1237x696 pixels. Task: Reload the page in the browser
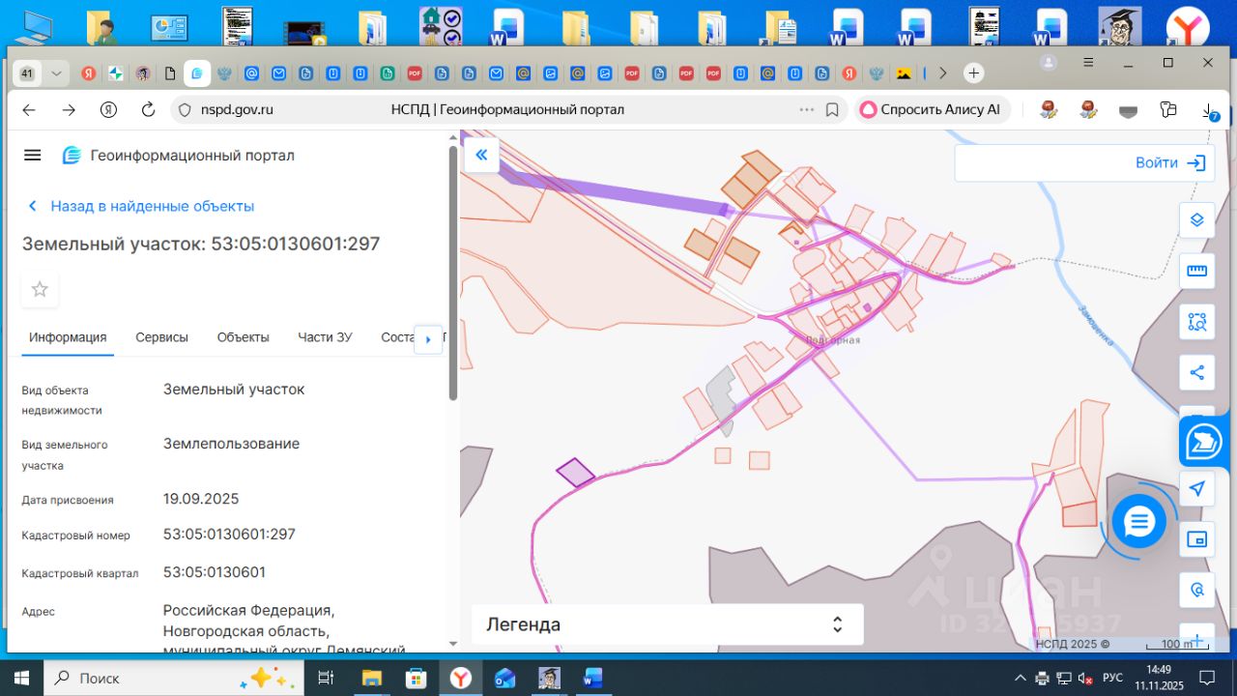(148, 110)
